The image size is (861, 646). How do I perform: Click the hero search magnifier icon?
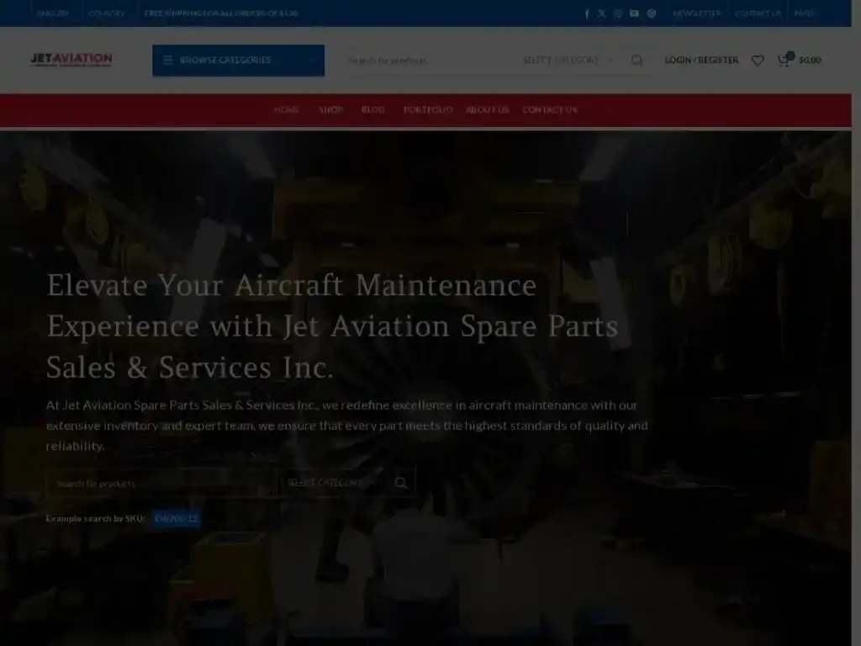point(401,483)
